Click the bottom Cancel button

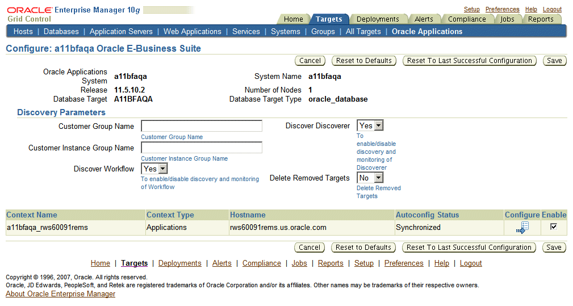309,247
